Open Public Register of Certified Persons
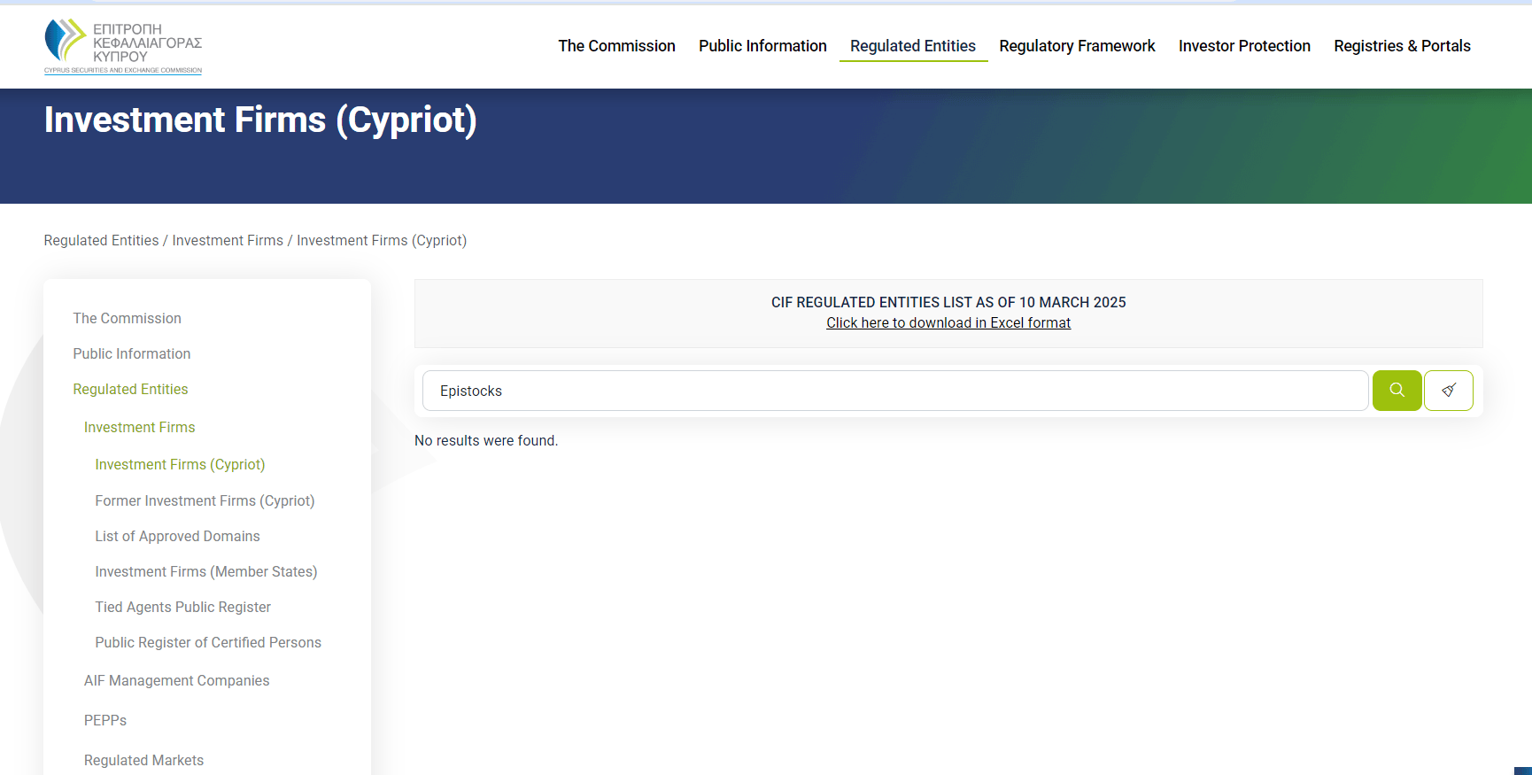This screenshot has height=775, width=1532. click(208, 642)
